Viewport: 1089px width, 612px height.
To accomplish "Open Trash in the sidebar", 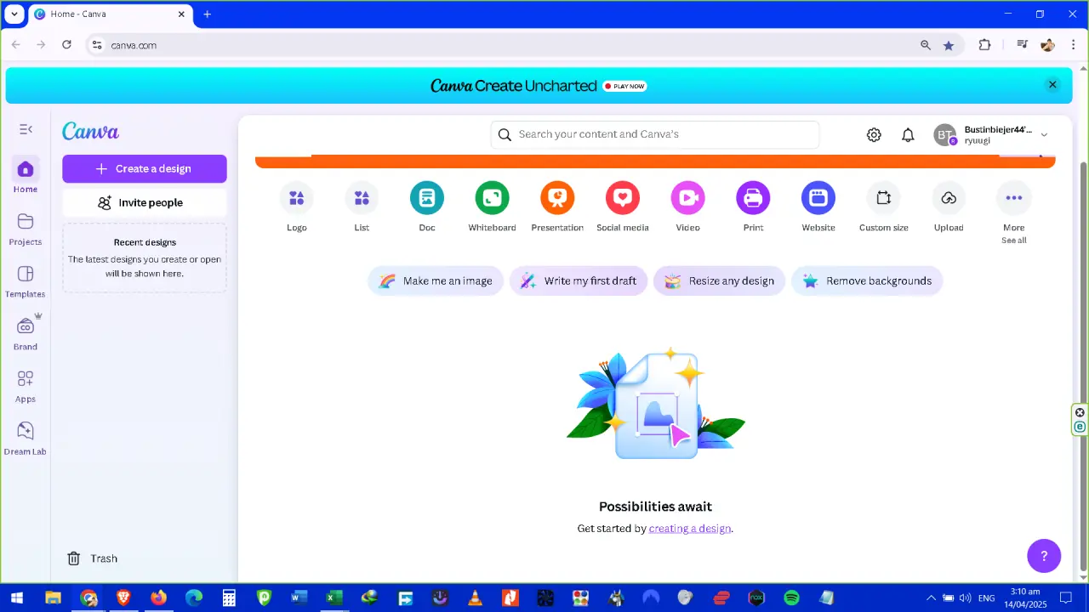I will pyautogui.click(x=93, y=558).
